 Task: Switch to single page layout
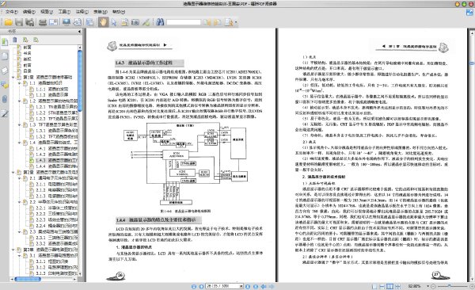tap(374, 286)
